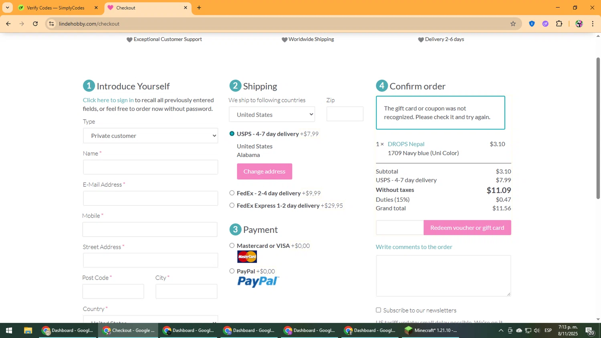The image size is (601, 338).
Task: Click the Grand total amount $11.56
Action: [502, 208]
